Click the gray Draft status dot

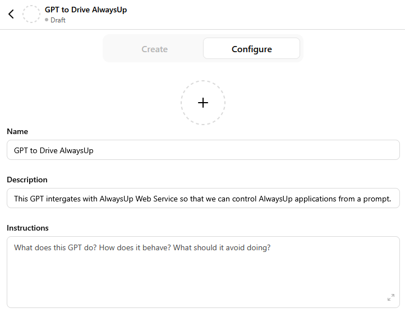pyautogui.click(x=47, y=20)
